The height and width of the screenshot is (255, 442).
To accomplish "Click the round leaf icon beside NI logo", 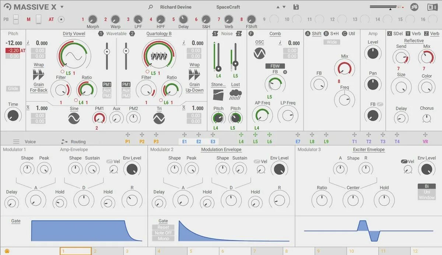I will 414,7.
